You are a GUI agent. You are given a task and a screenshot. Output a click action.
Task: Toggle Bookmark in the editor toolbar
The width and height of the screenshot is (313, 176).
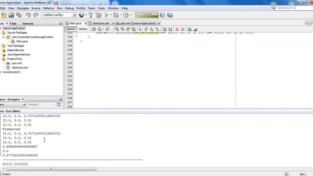(157, 29)
